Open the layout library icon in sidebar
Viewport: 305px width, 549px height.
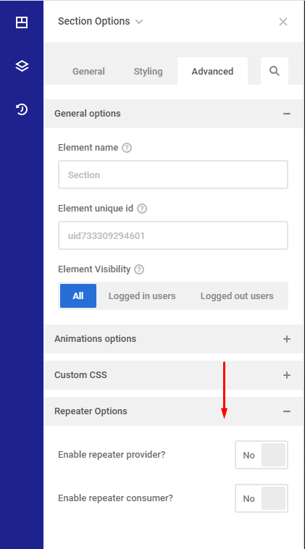pos(22,22)
